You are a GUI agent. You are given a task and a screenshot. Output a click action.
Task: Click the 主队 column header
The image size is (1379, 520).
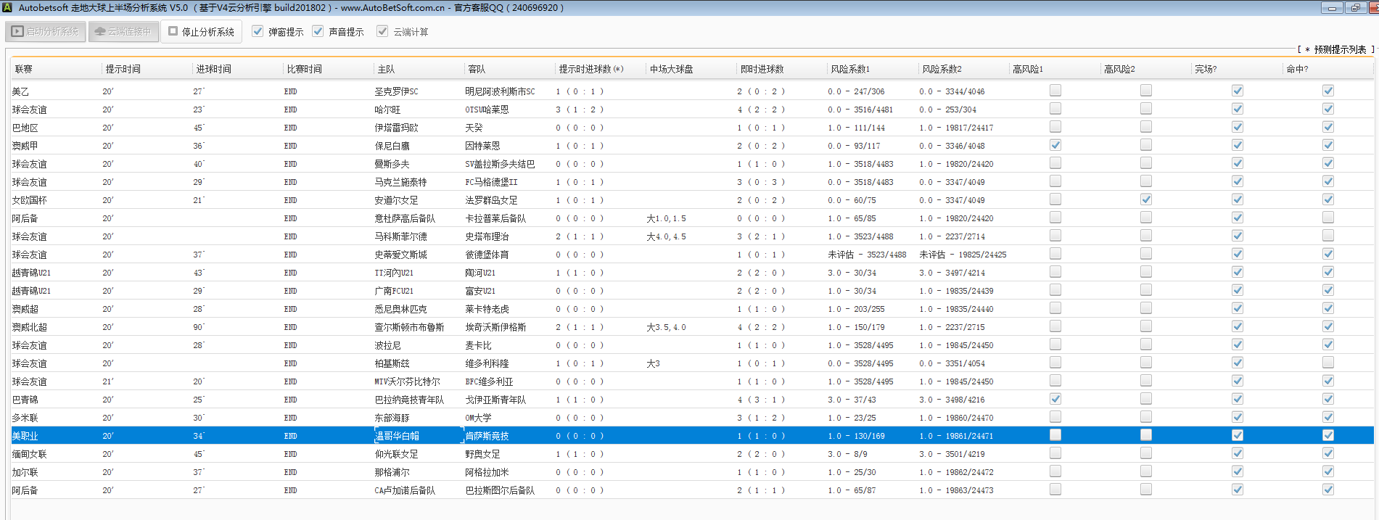pos(386,69)
